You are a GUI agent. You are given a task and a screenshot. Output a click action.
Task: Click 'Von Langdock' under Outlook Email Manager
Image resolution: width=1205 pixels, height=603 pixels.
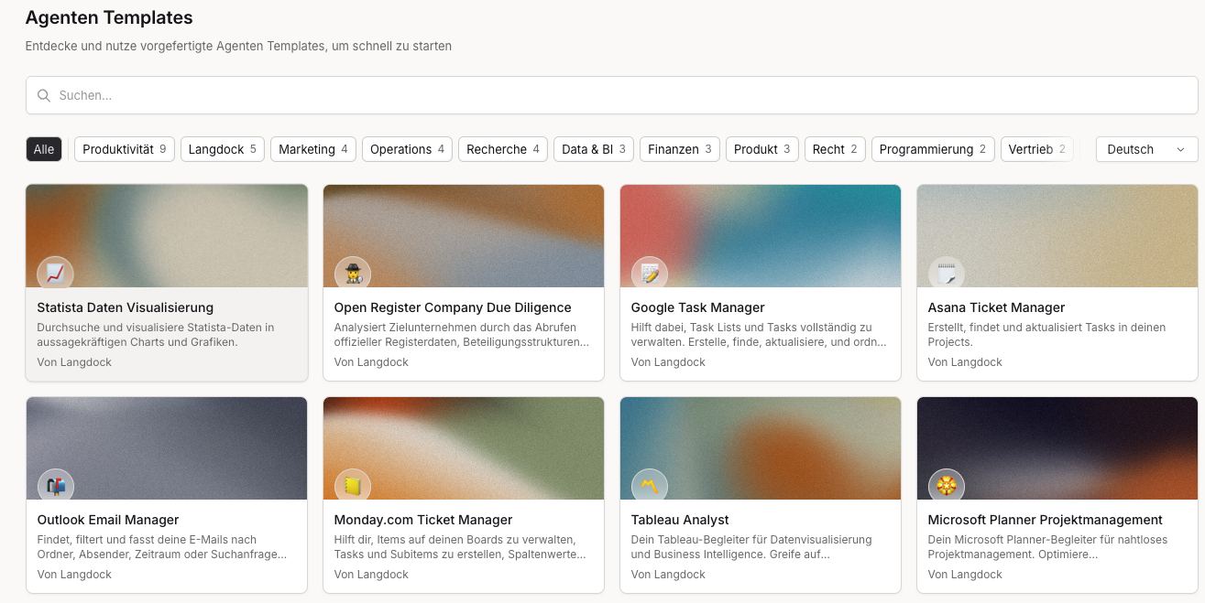[x=74, y=575]
